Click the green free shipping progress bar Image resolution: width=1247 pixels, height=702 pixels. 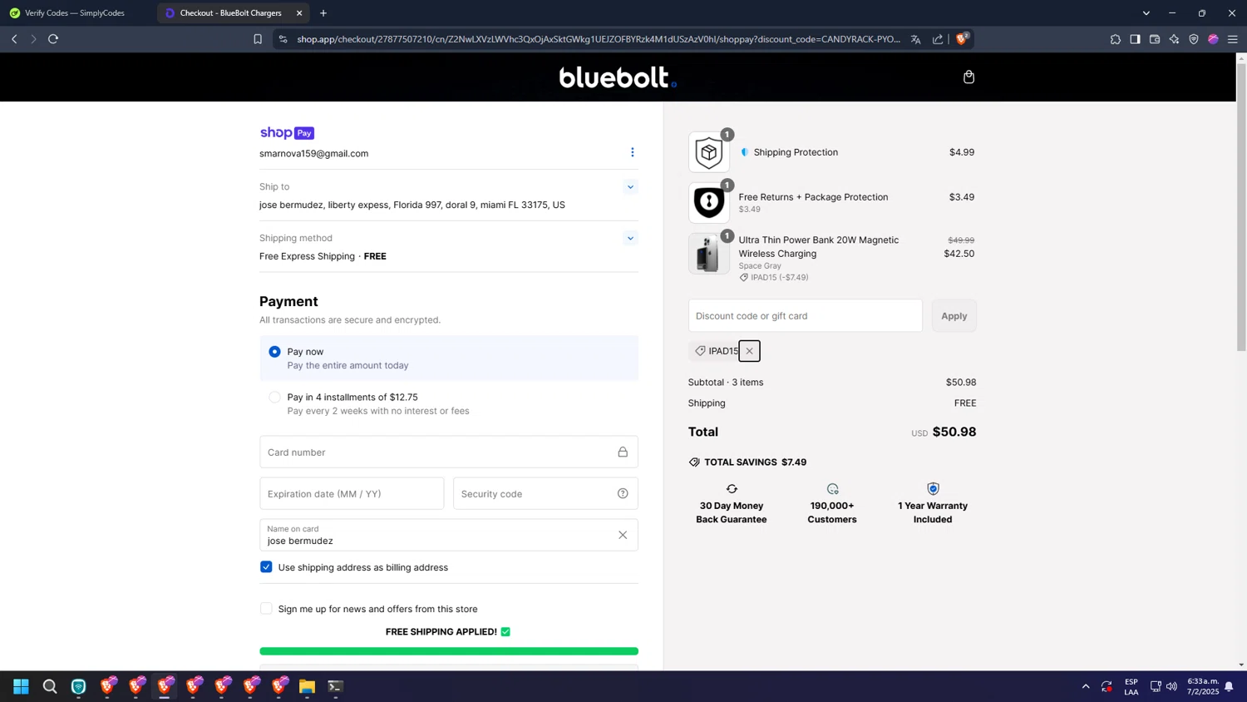point(449,651)
